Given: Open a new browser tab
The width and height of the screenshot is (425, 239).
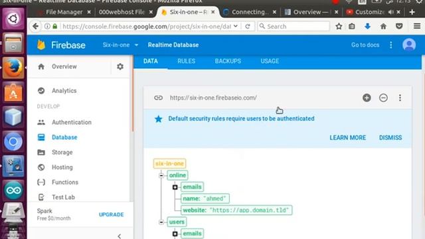Looking at the screenshot, I should 412,12.
